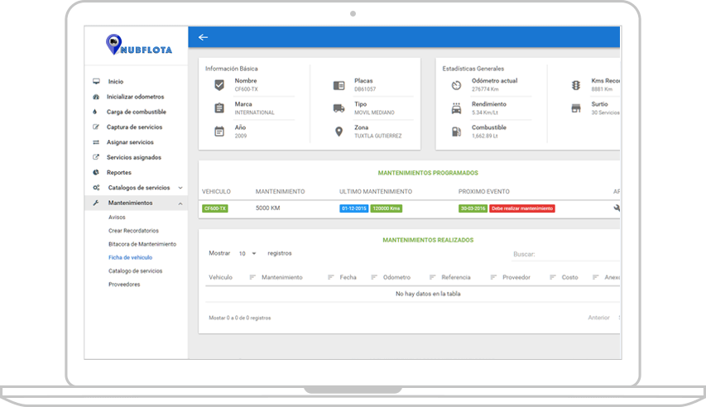Click the wrench icon in scheduled maintenance row
Screen dimensions: 706x407
pos(617,208)
